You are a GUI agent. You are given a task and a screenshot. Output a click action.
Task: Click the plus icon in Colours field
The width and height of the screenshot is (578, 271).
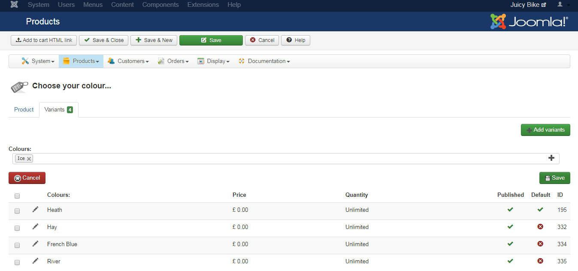[x=551, y=158]
